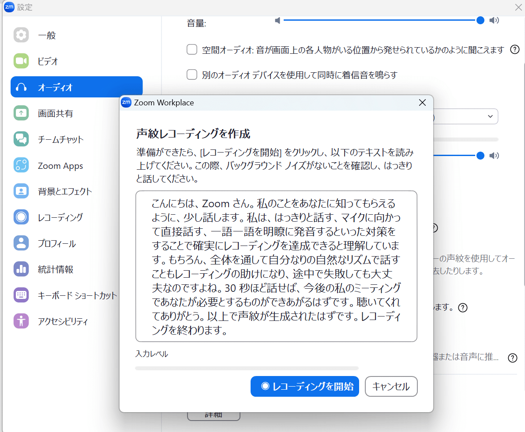Click レコーディングを開始 button
This screenshot has width=525, height=432.
point(305,386)
